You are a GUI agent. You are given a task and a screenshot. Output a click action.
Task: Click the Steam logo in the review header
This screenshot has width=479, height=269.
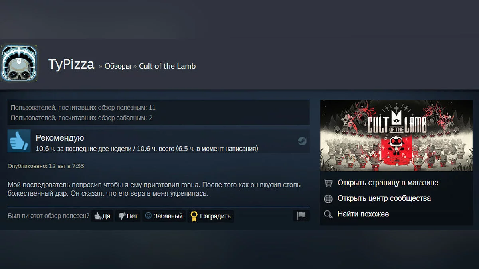302,141
